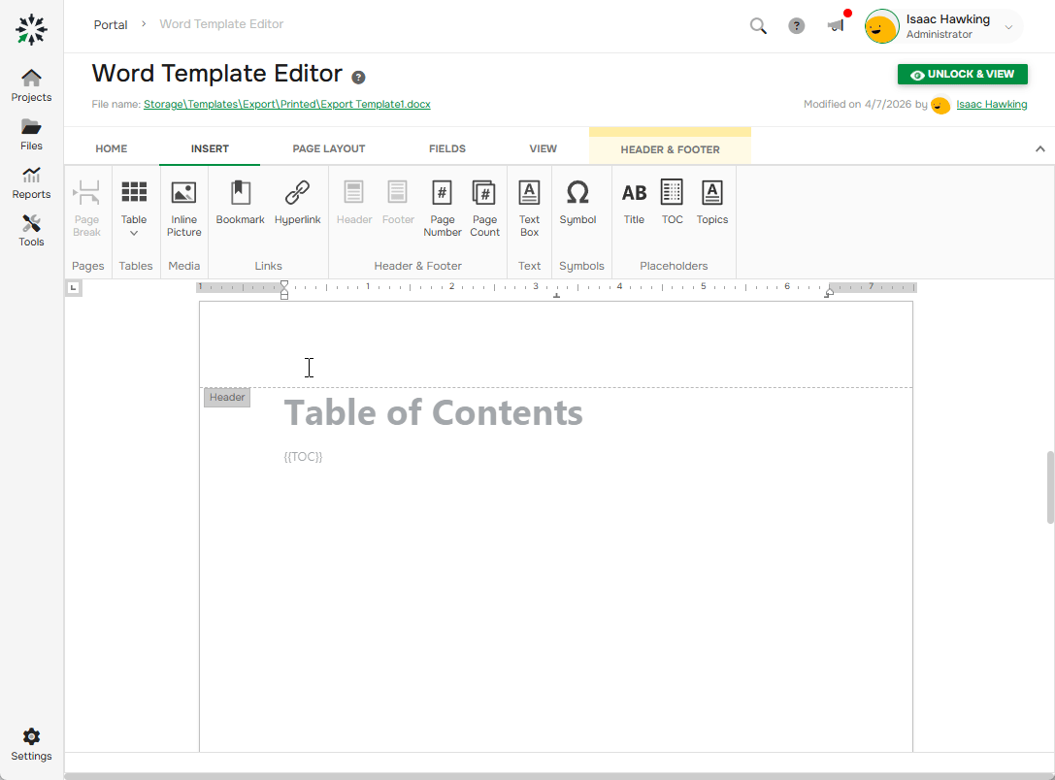Open the Symbol picker
Screen dimensions: 1055x780
click(577, 203)
